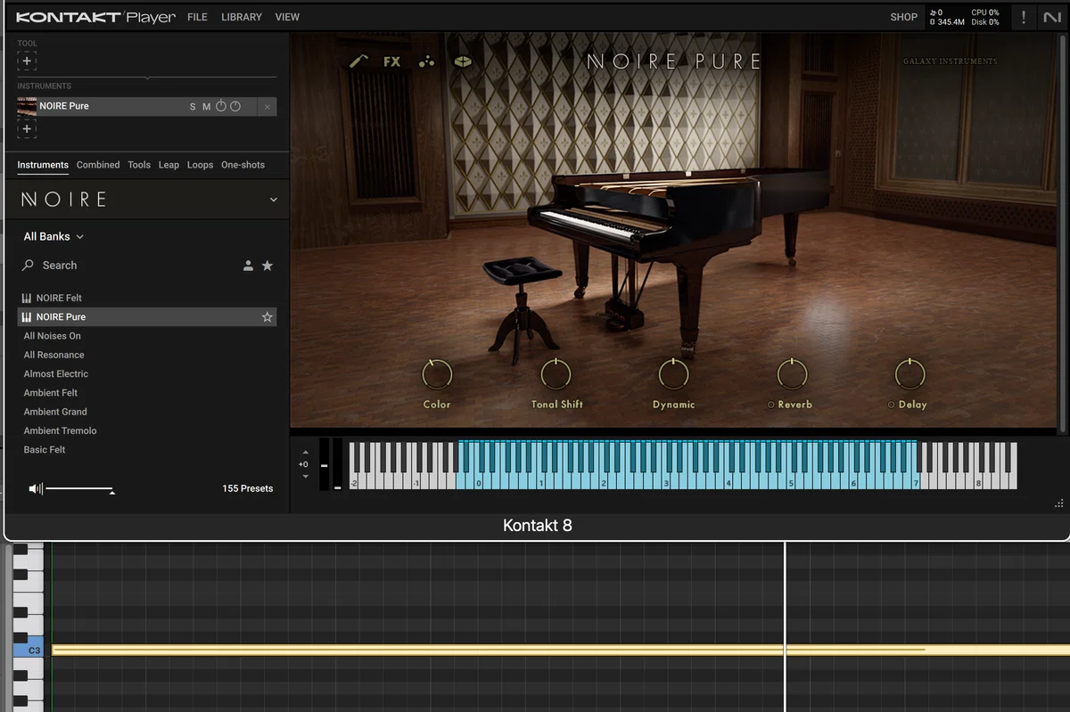Lower keyboard octave with down arrow
Screen dimensions: 1070x712
306,477
